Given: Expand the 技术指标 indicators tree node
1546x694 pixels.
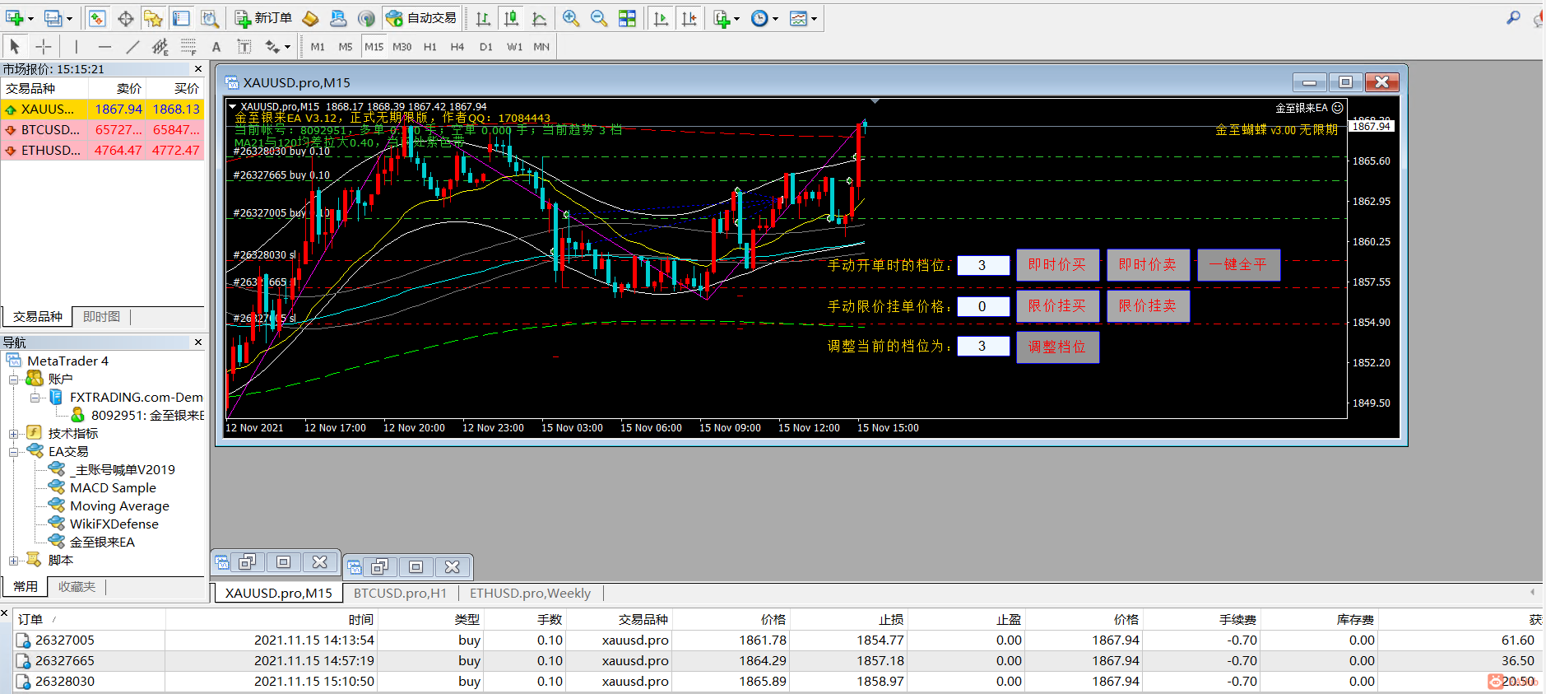Looking at the screenshot, I should coord(13,434).
